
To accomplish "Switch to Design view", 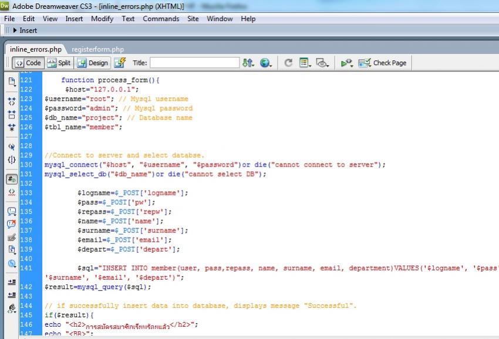I will (93, 63).
